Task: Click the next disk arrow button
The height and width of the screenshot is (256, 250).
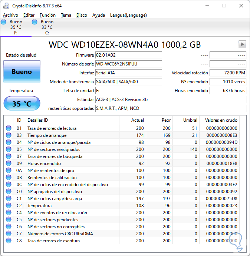Action: point(242,44)
